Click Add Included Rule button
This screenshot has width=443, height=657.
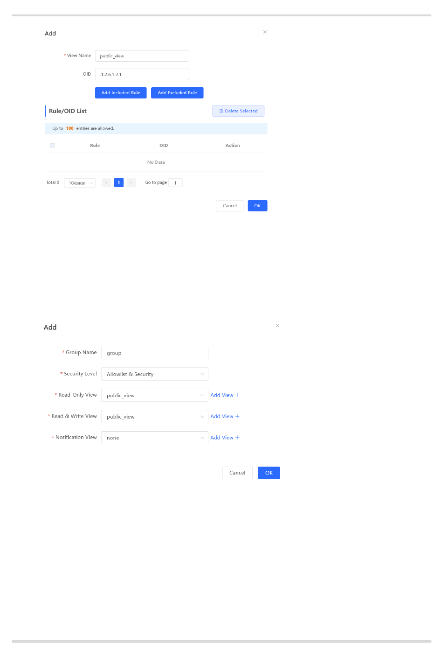coord(121,93)
